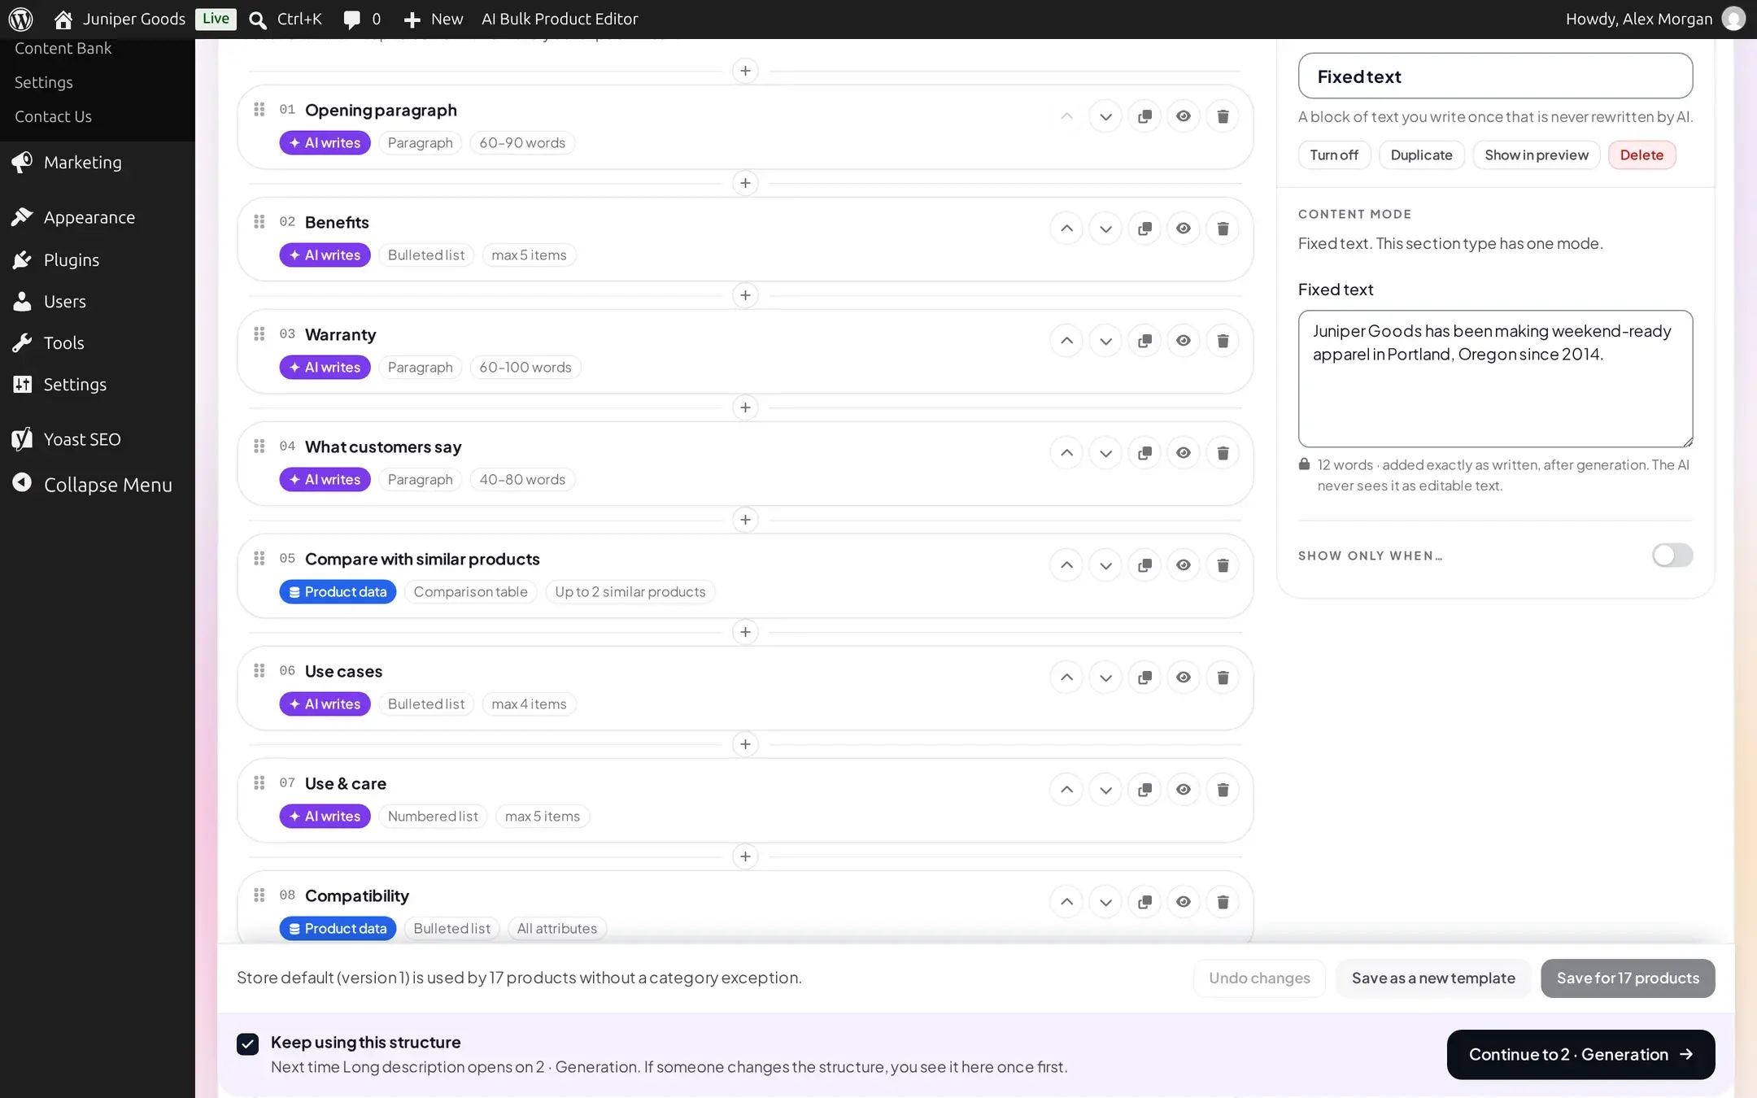Delete the Compatibility section
Image resolution: width=1757 pixels, height=1098 pixels.
point(1223,902)
